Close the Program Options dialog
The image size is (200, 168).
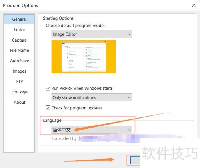pos(194,6)
